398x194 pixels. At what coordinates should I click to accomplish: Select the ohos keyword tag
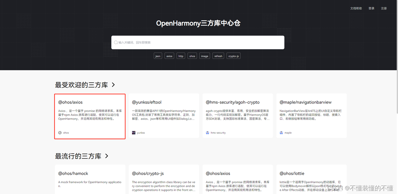click(192, 56)
